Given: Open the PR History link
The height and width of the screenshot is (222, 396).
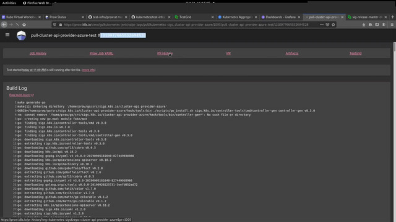Looking at the screenshot, I should point(165,54).
